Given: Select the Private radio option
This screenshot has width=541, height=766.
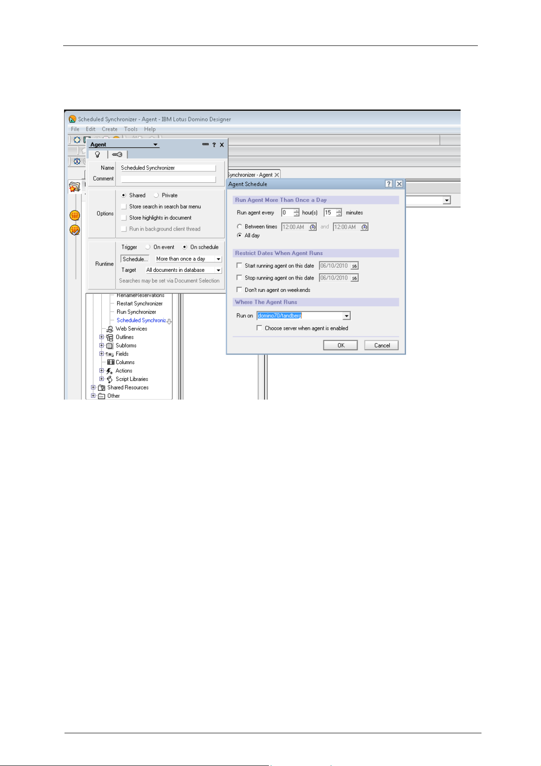Looking at the screenshot, I should point(156,195).
